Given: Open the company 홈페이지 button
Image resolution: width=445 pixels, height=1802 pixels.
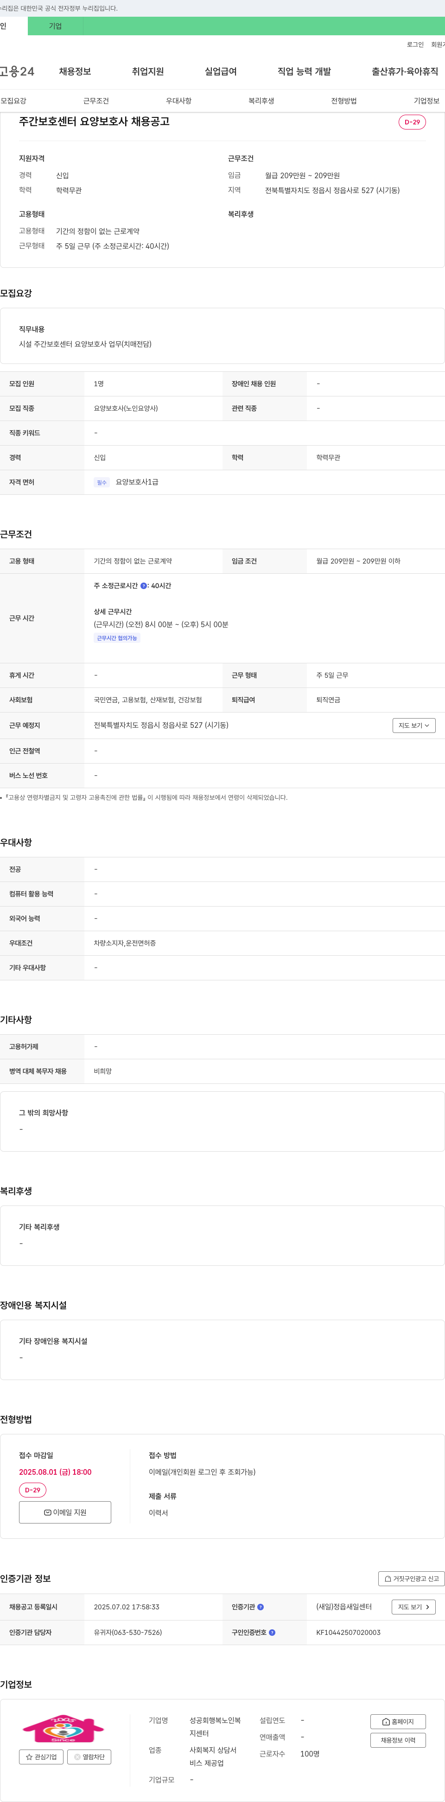Looking at the screenshot, I should (398, 1722).
